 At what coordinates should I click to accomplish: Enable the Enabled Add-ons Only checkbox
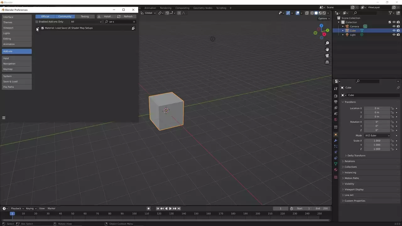point(37,22)
